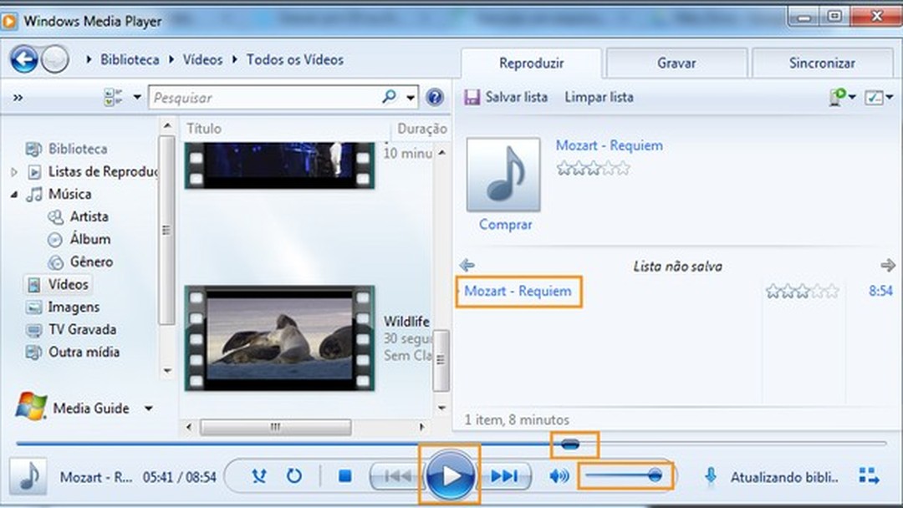Click the repeat playback icon
Viewport: 903px width, 508px height.
[293, 475]
